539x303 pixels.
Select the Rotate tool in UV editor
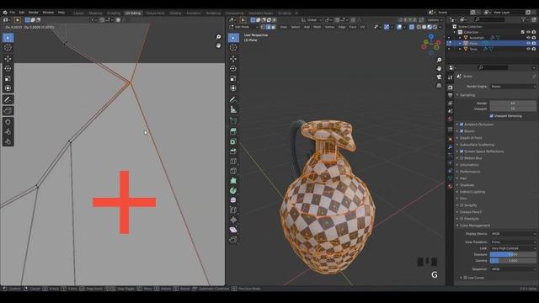[x=8, y=69]
